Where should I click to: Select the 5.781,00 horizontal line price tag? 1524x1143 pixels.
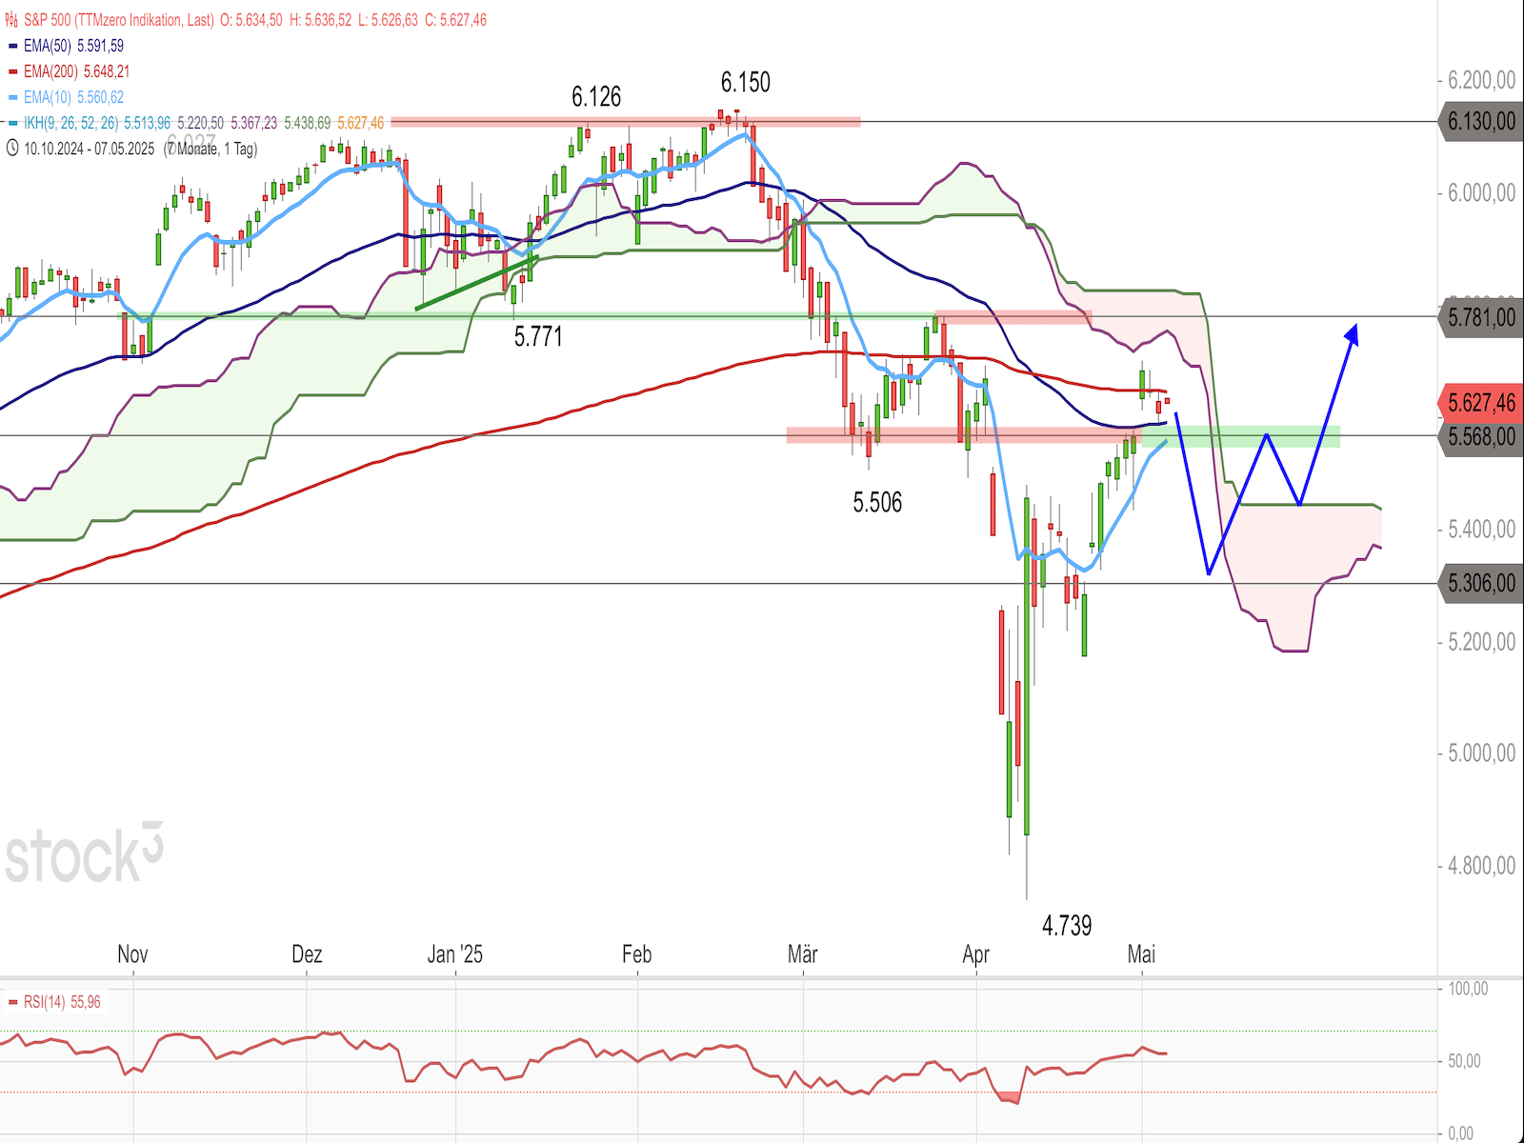(1481, 317)
